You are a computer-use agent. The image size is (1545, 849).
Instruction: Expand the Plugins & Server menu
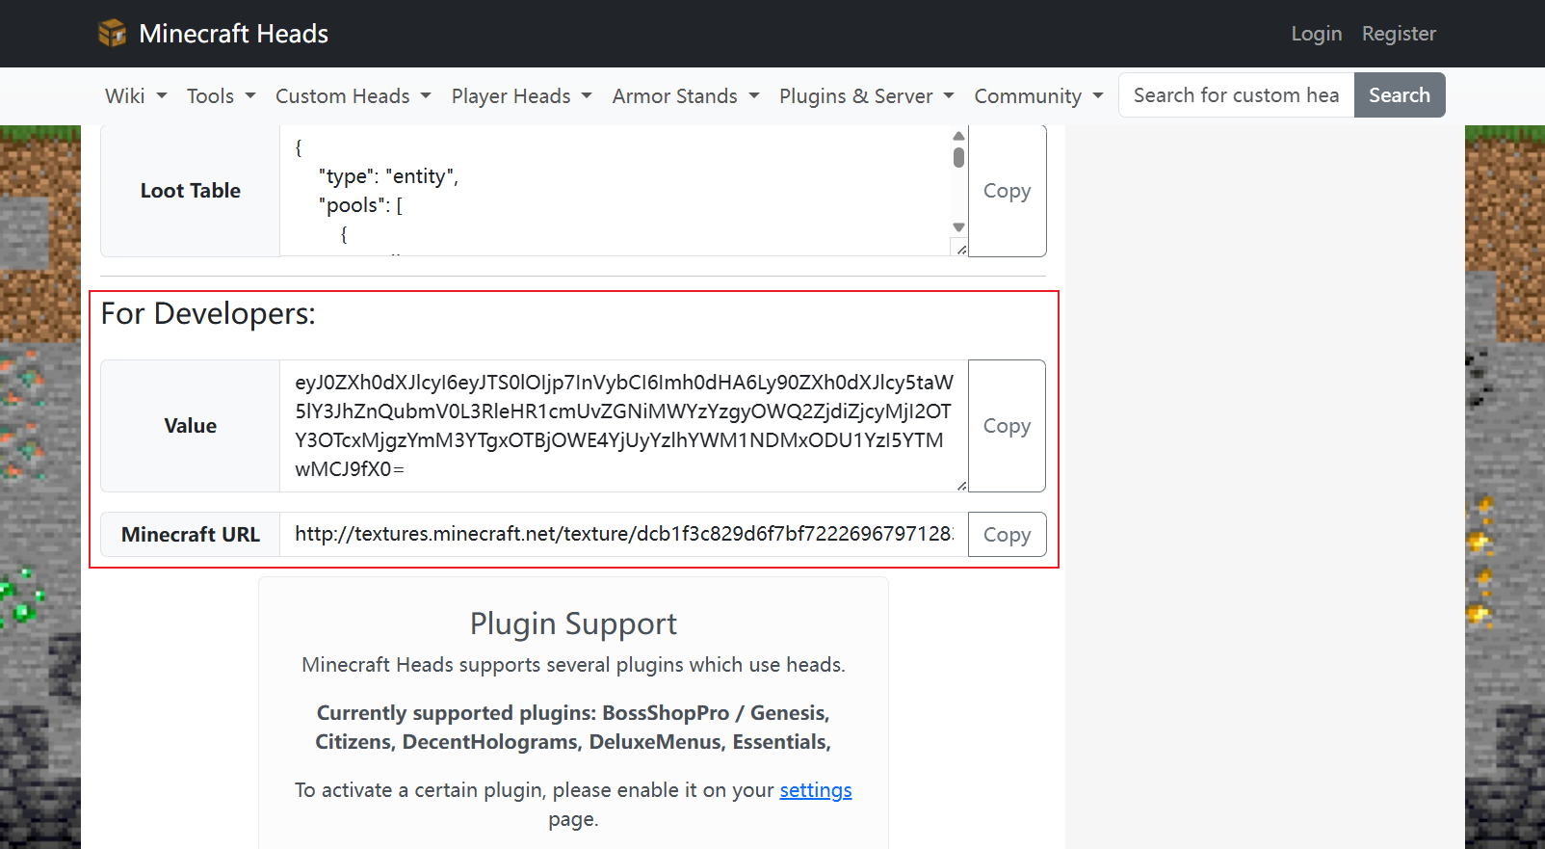click(x=866, y=96)
